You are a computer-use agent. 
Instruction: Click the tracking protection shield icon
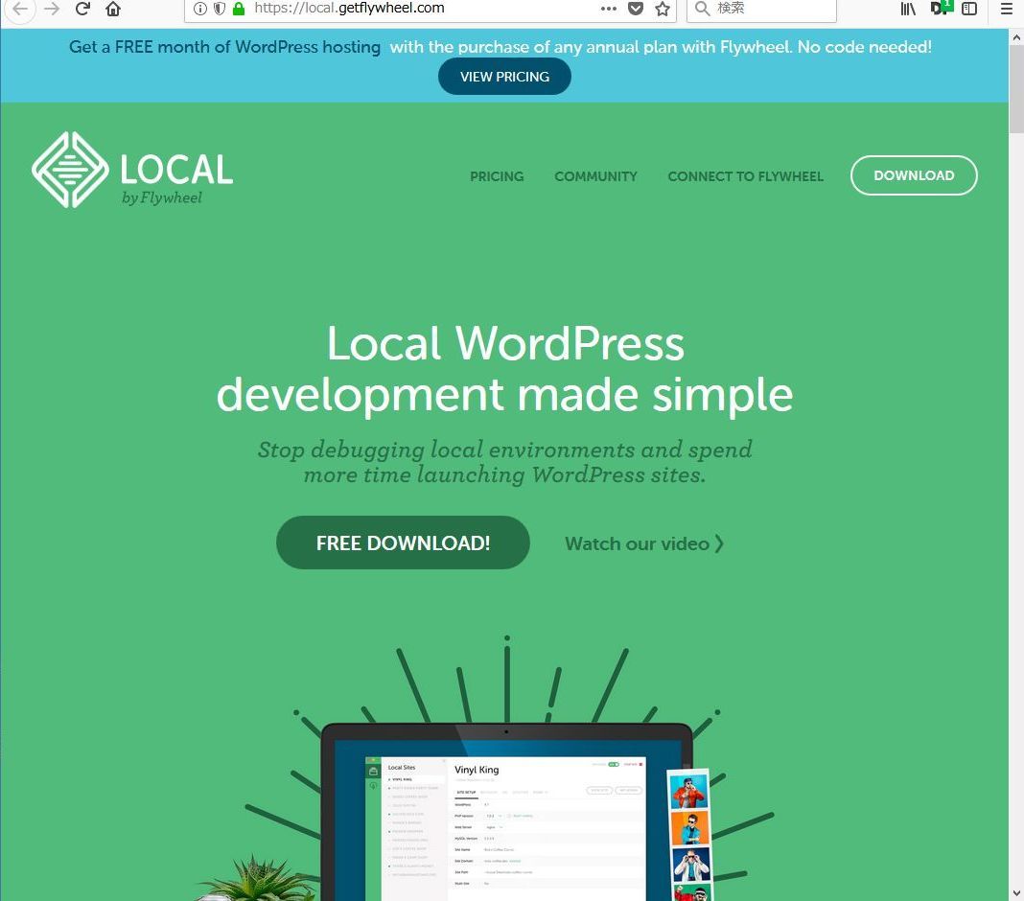(220, 9)
